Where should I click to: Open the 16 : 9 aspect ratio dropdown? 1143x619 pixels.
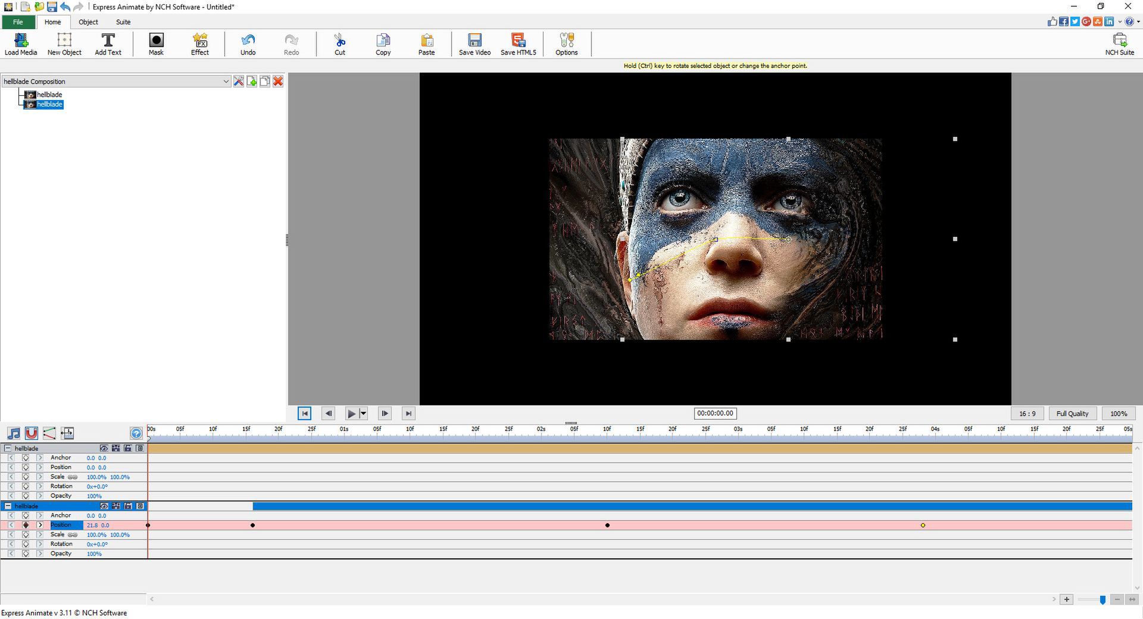[x=1027, y=413]
